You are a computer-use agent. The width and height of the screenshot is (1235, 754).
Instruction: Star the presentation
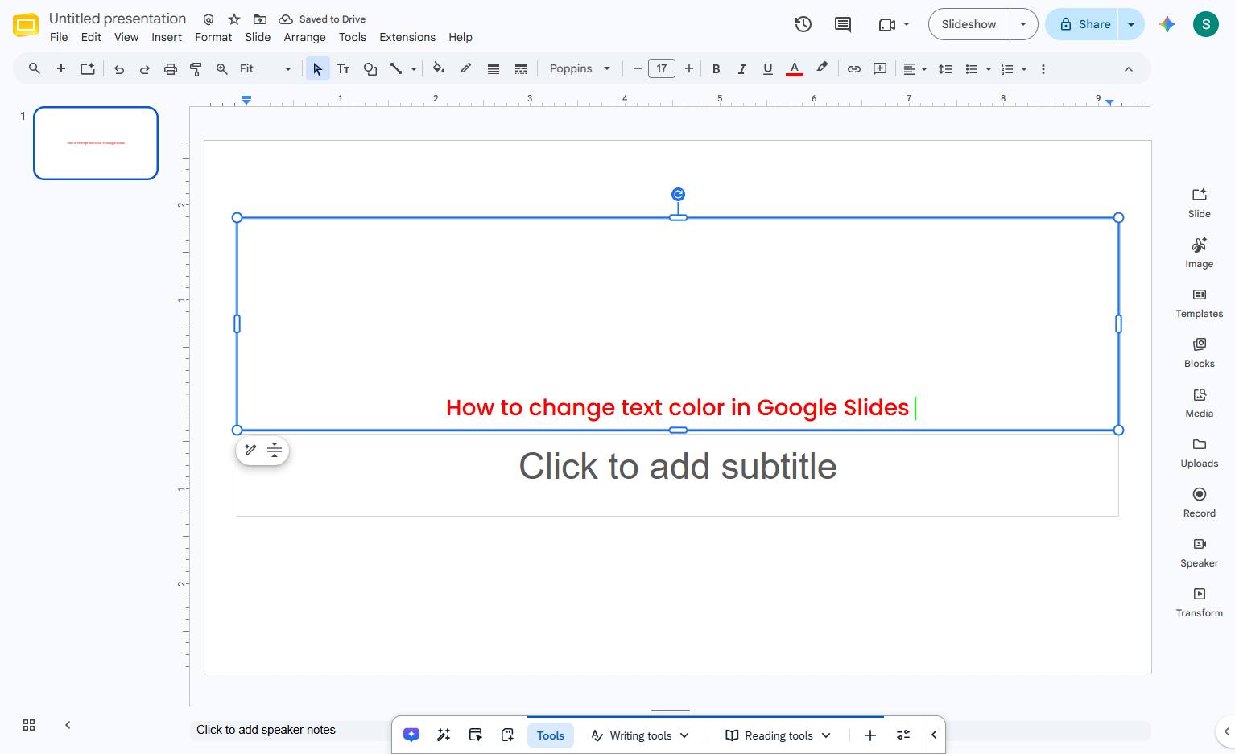tap(234, 19)
